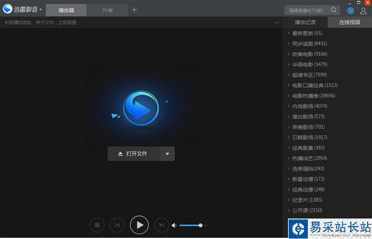Expand the 电影热播榜 (18656) chevron
Image resolution: width=372 pixels, height=239 pixels.
289,96
